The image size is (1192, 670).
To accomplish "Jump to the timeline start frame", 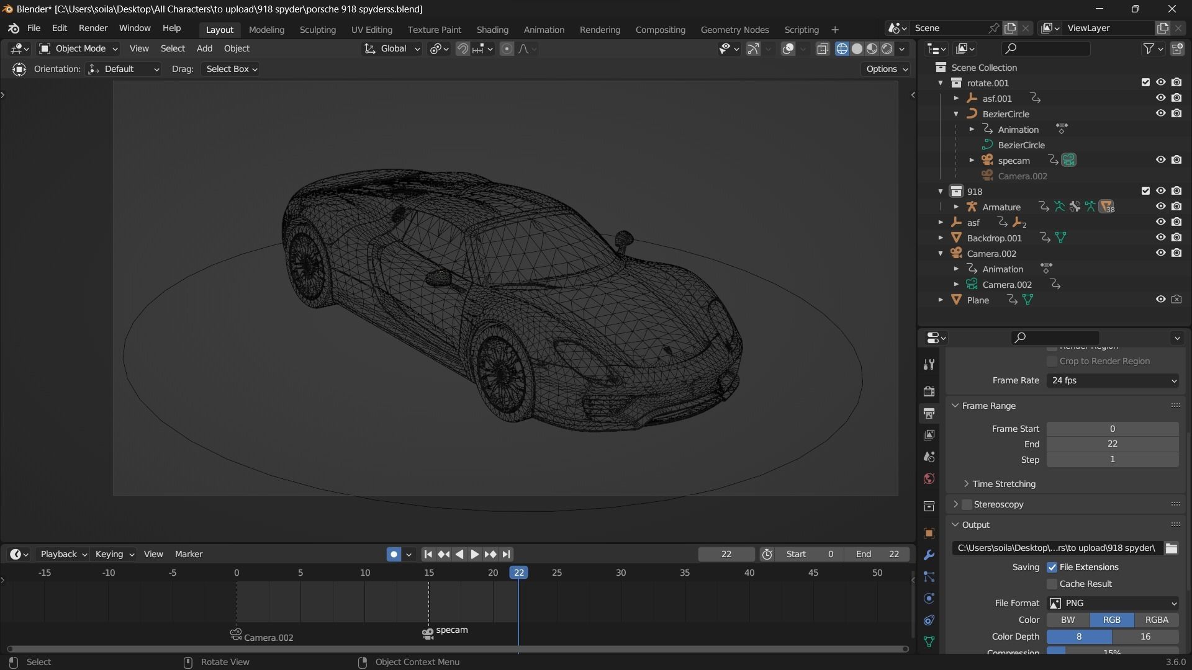I will pos(428,554).
